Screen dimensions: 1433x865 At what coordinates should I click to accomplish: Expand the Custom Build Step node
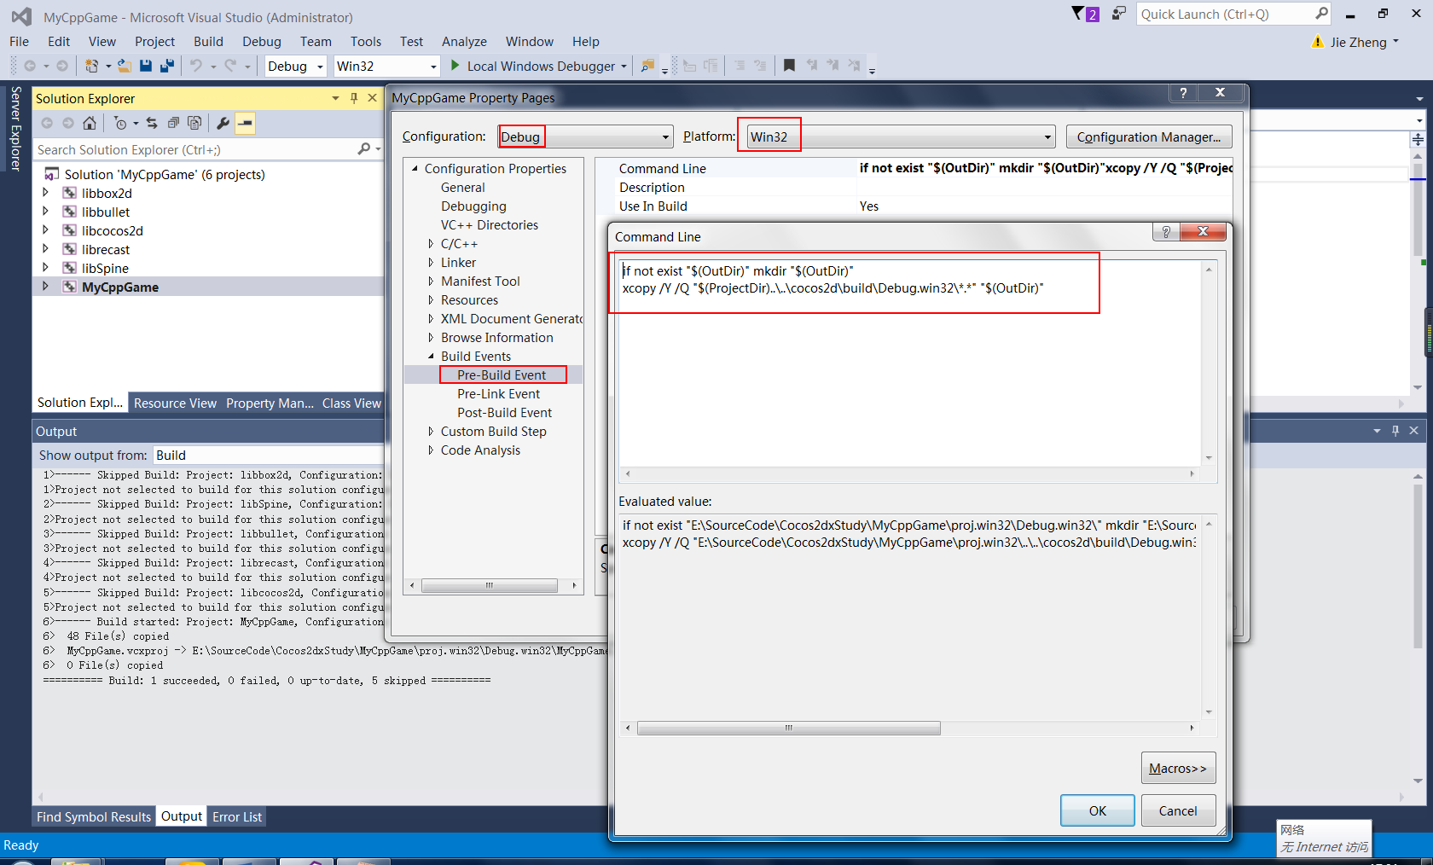pos(431,432)
